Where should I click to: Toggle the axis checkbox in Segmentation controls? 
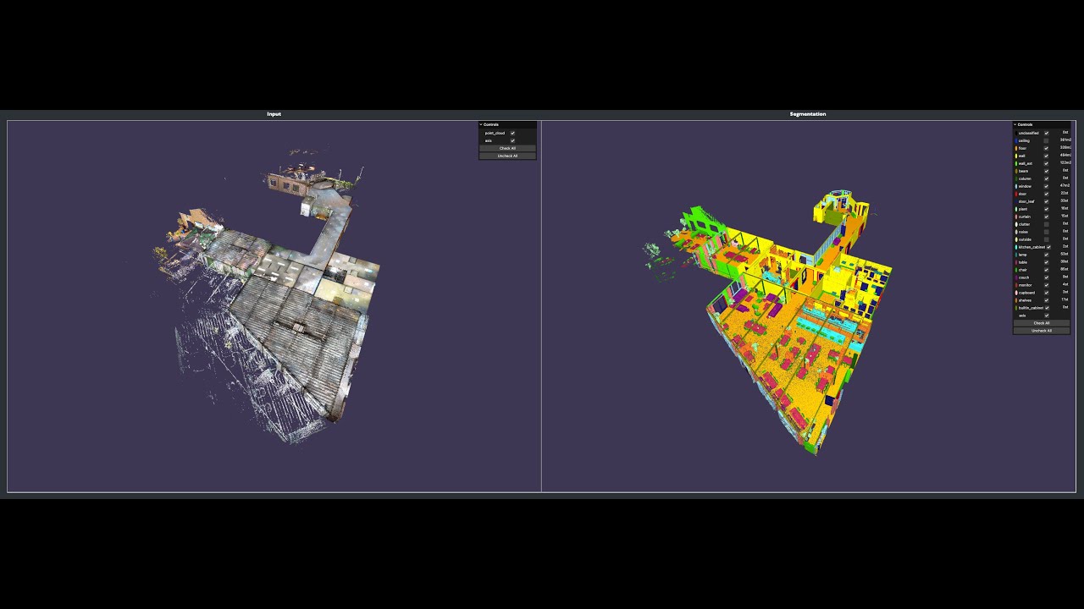point(1046,315)
